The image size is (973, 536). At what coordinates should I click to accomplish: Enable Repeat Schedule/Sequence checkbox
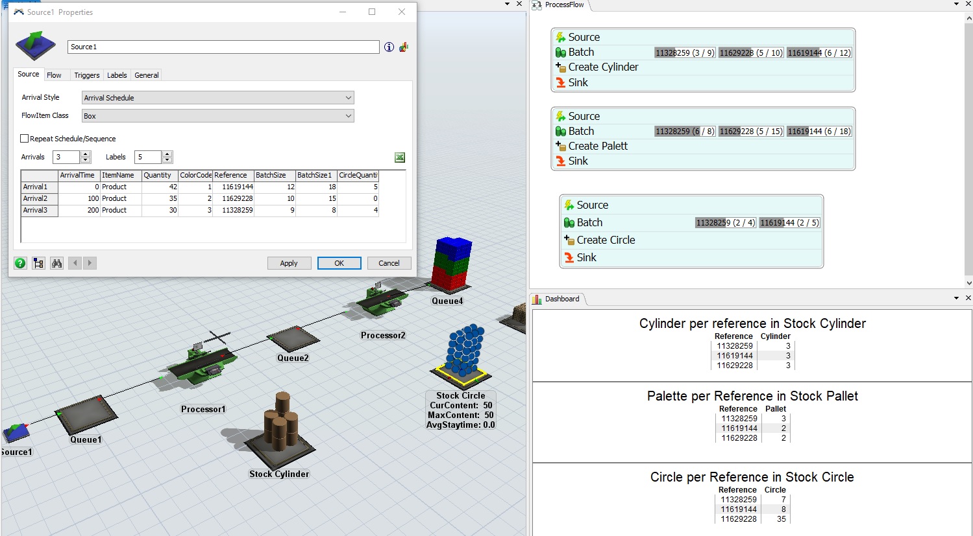[25, 139]
